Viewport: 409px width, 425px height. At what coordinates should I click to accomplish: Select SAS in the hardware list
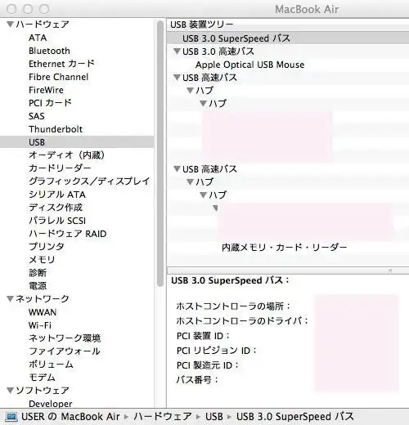click(x=37, y=116)
